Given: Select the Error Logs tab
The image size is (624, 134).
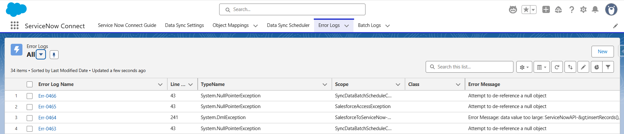Looking at the screenshot, I should click(329, 25).
